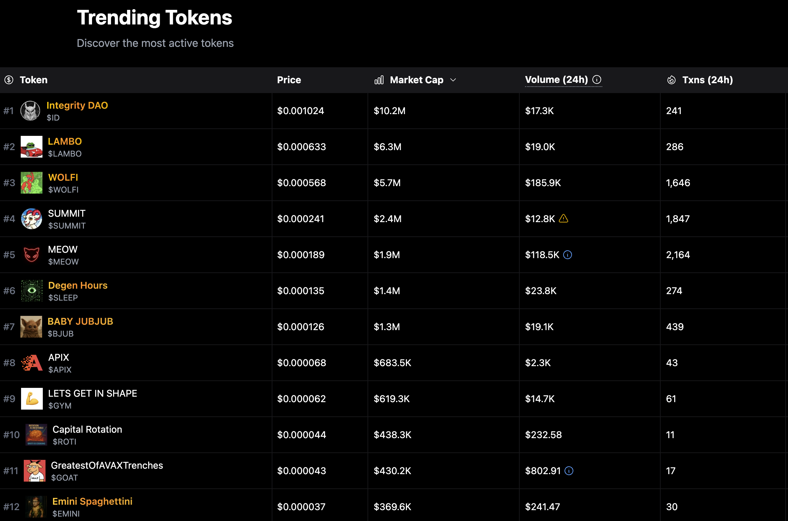Click the APIX red letter logo

[32, 363]
